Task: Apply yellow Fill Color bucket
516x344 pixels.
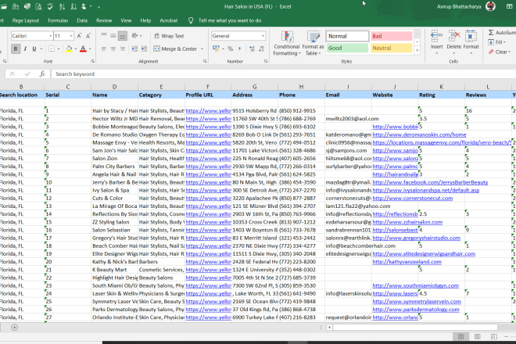Action: pyautogui.click(x=69, y=48)
